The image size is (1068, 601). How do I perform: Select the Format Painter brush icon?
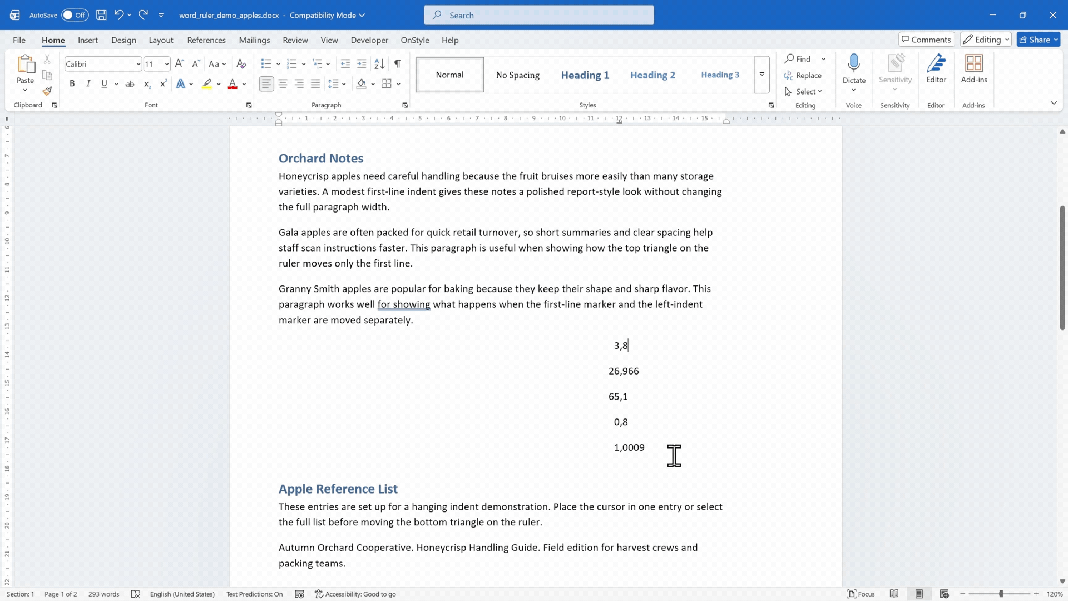tap(47, 90)
